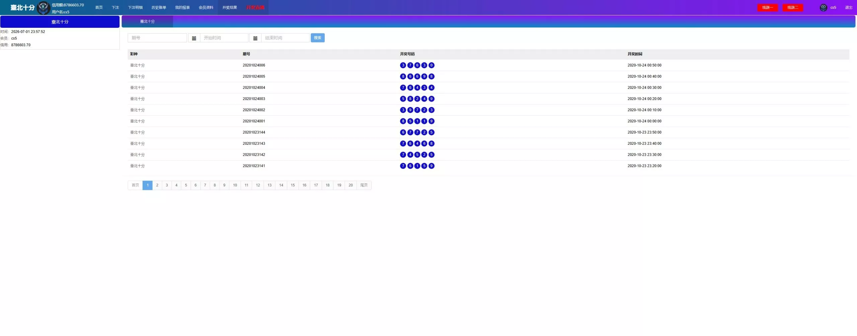Switch to 线路一 red button
Viewport: 857px width, 336px height.
tap(768, 7)
